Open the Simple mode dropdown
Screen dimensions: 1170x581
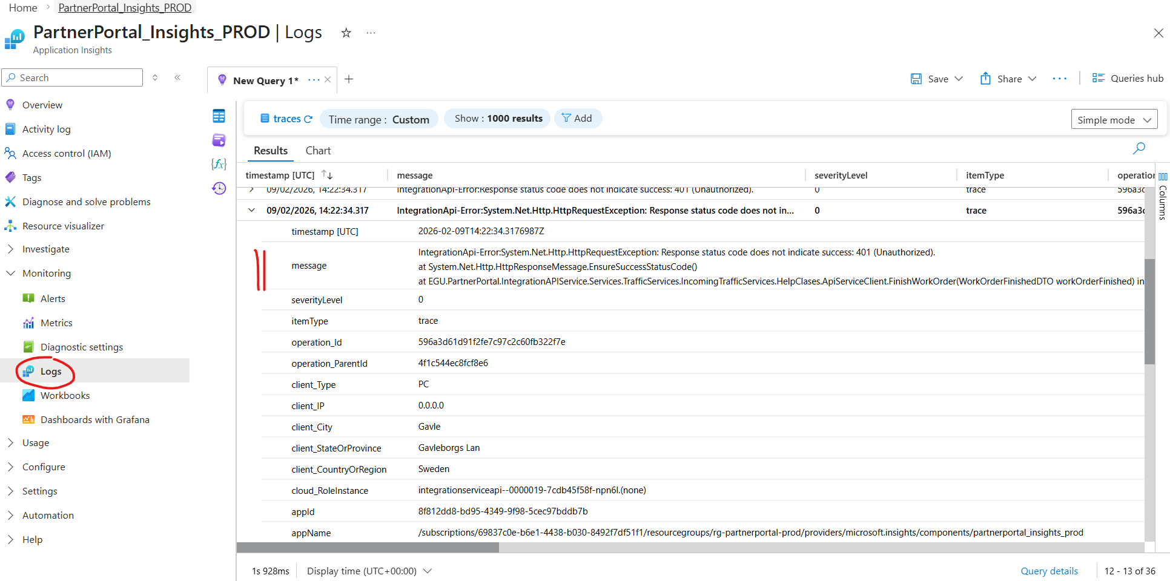click(1114, 120)
